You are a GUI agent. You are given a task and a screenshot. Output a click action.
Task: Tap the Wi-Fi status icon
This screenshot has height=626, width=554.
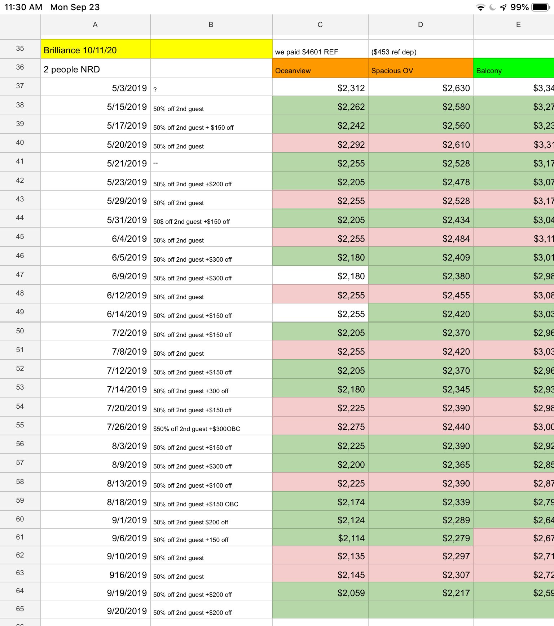(480, 7)
